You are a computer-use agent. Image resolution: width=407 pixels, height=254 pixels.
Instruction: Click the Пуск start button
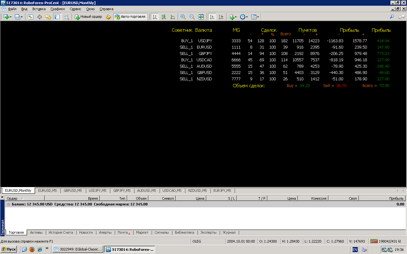coord(9,250)
